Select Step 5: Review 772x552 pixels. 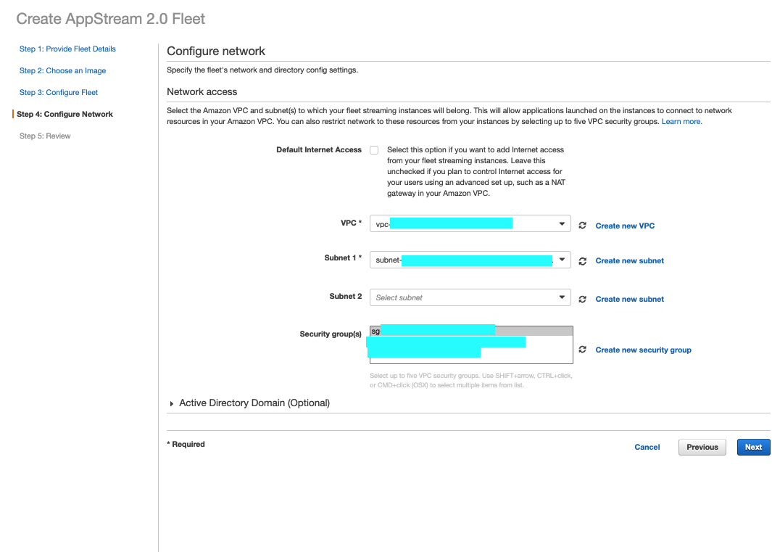click(x=45, y=136)
